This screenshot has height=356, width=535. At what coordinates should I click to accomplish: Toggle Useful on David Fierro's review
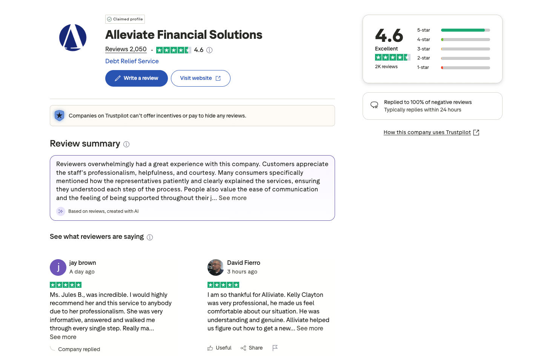[219, 348]
